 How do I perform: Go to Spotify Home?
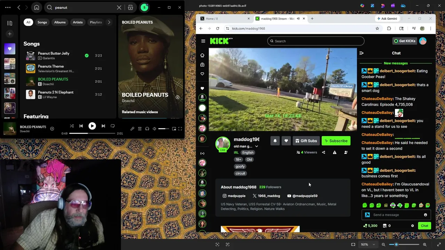click(37, 7)
